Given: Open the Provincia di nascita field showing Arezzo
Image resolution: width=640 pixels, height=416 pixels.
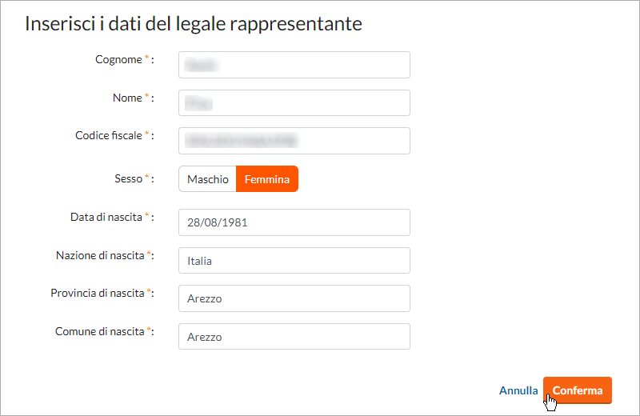Looking at the screenshot, I should 294,298.
